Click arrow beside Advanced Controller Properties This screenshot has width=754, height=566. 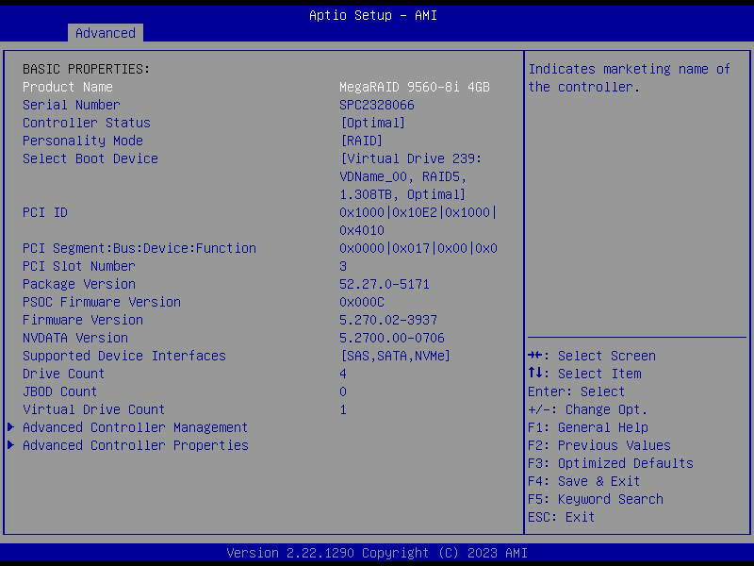pyautogui.click(x=11, y=445)
